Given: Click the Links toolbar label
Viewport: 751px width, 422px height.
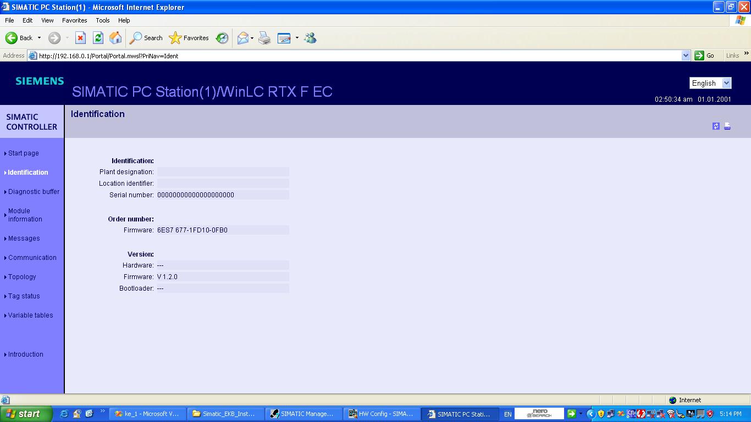Looking at the screenshot, I should (732, 55).
